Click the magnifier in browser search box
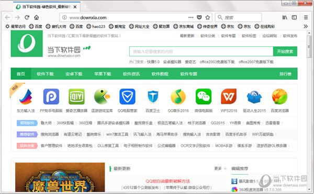This screenshot has width=314, height=194. tap(220, 17)
